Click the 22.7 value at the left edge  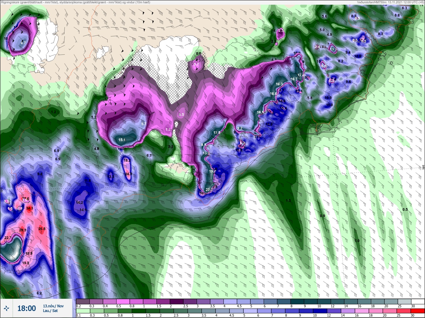pos(8,238)
